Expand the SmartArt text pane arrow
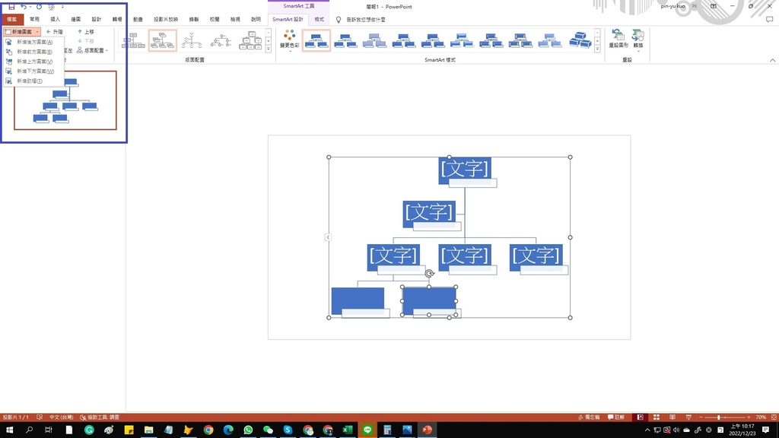This screenshot has width=779, height=438. click(x=328, y=237)
